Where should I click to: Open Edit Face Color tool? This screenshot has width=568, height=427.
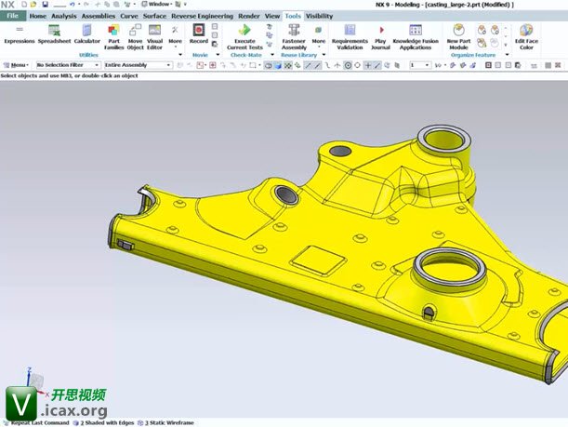click(x=526, y=35)
